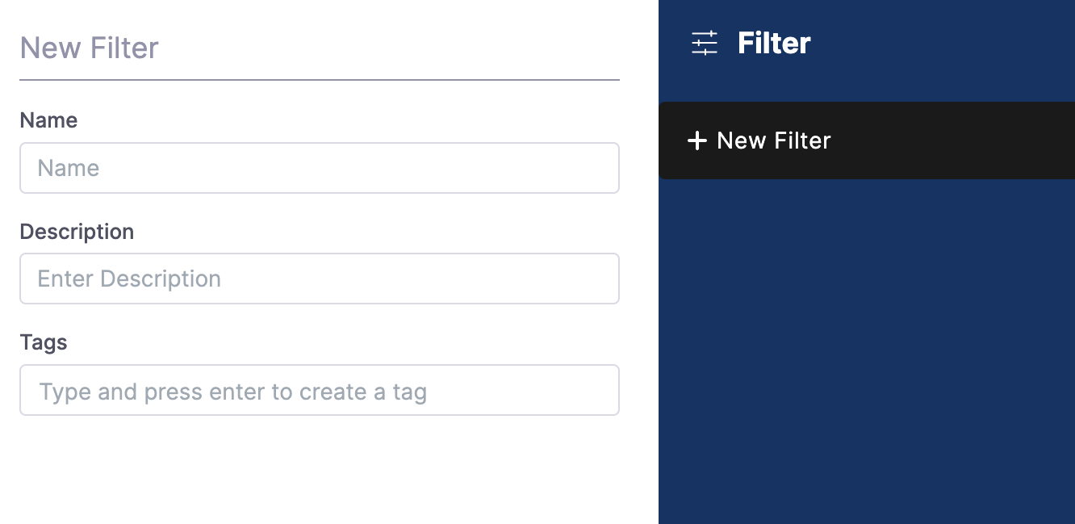
Task: Click the Filter sliders icon
Action: pos(704,43)
